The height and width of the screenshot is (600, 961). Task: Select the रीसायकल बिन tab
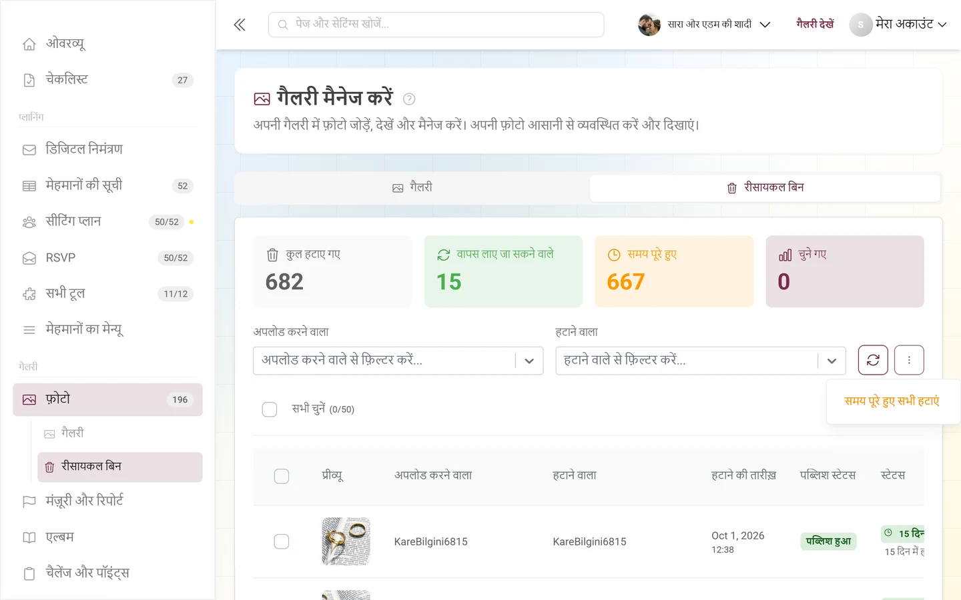[765, 188]
